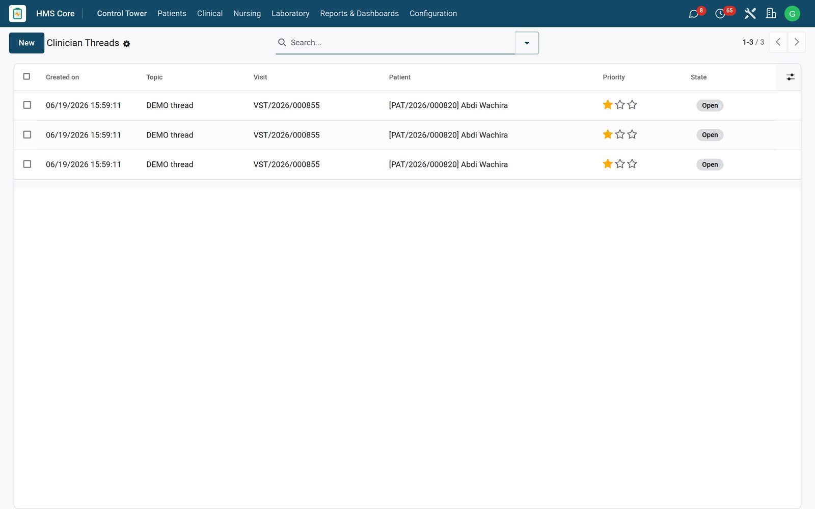
Task: Go to next page with right chevron
Action: click(x=797, y=42)
